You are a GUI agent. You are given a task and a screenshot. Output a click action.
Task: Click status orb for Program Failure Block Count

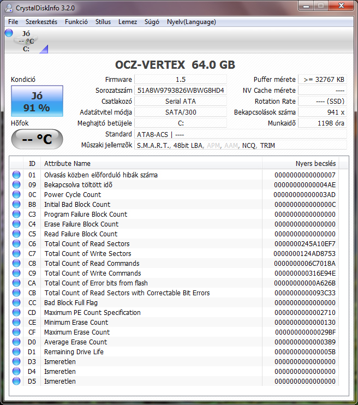click(16, 214)
